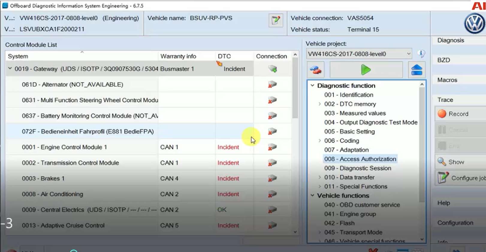Image resolution: width=486 pixels, height=252 pixels.
Task: Click the red car connect icon
Action: (316, 70)
